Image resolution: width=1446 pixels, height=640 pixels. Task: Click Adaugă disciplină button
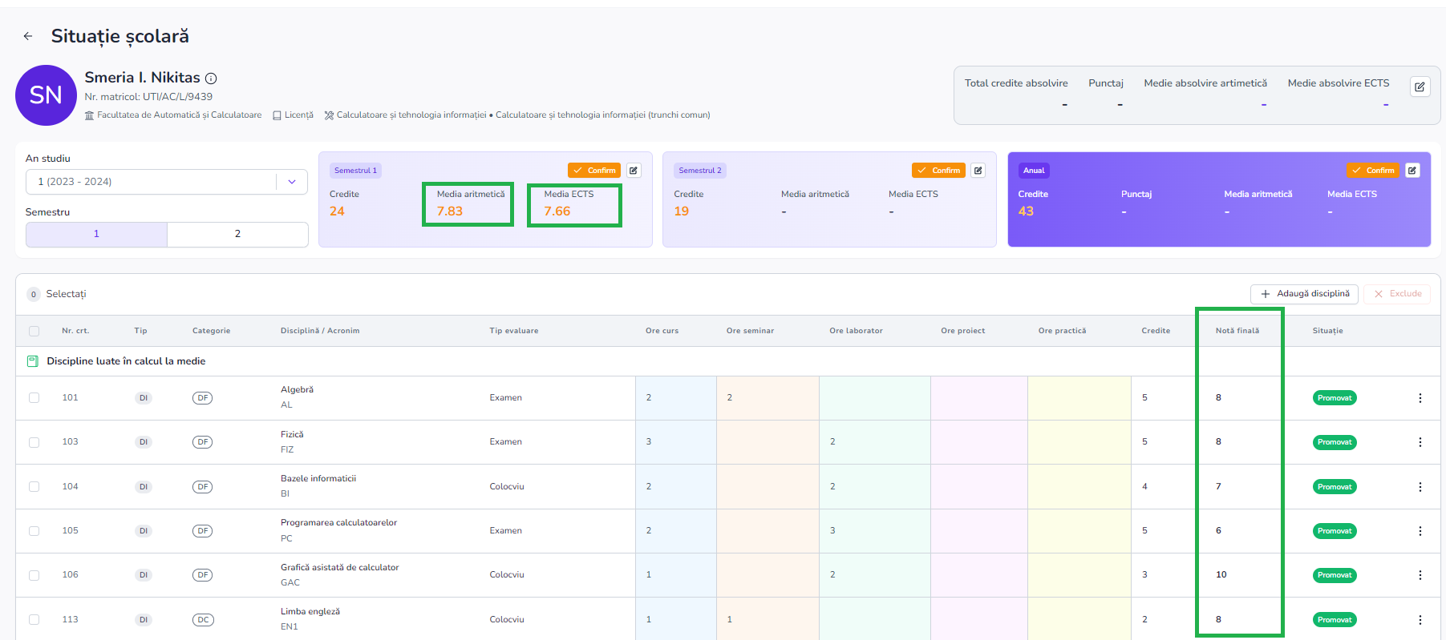click(1304, 294)
